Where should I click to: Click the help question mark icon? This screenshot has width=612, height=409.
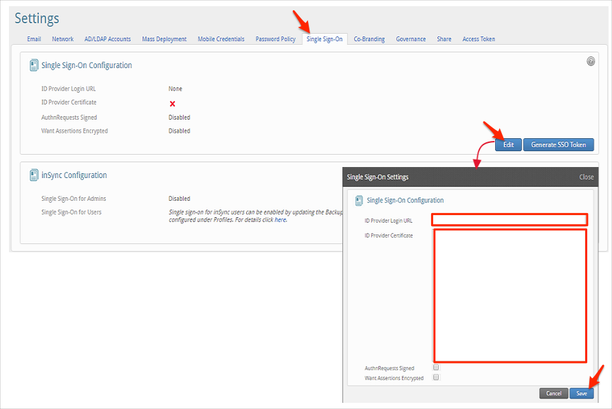click(x=591, y=61)
